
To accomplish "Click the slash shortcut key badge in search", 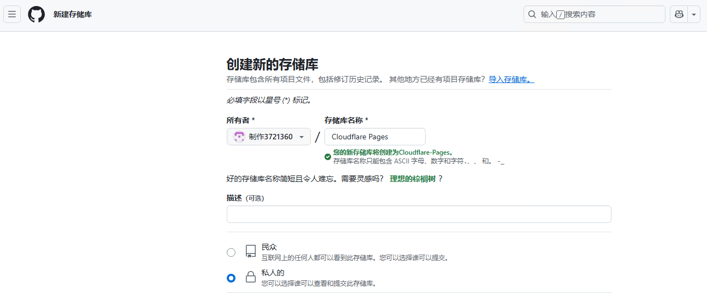I will click(x=560, y=15).
